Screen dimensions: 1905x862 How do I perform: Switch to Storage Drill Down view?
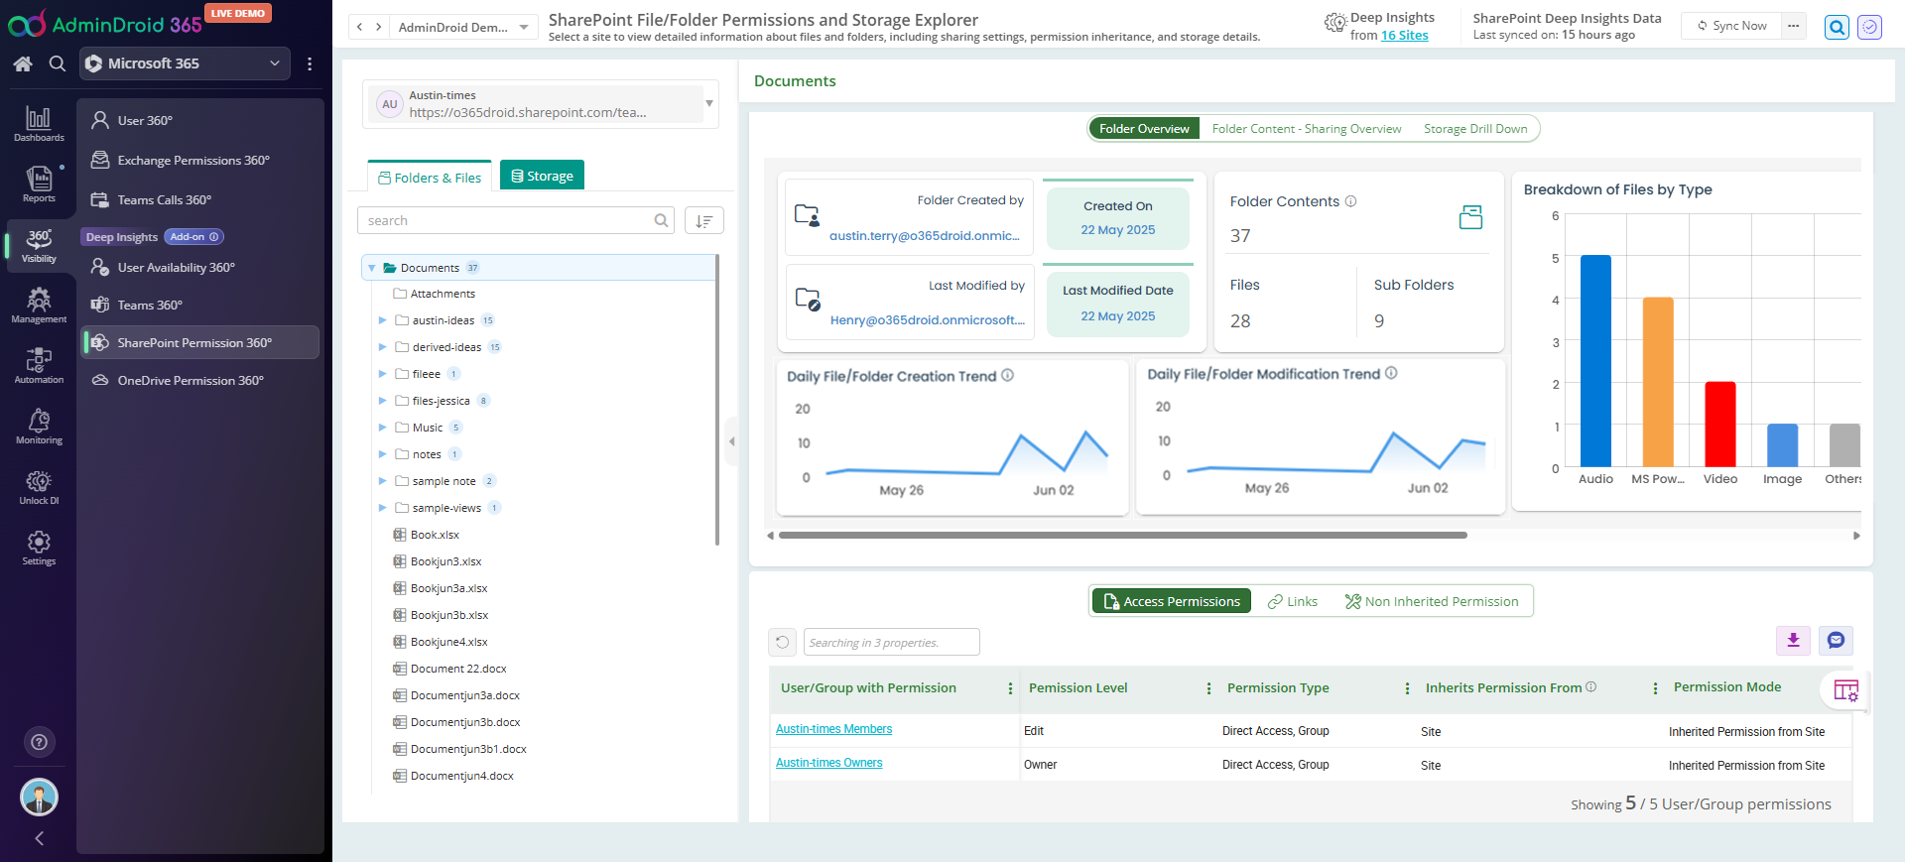pos(1474,129)
